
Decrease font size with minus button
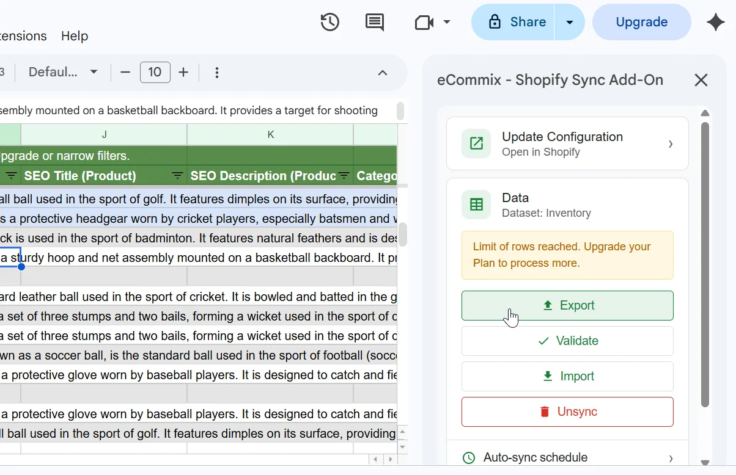click(x=125, y=72)
